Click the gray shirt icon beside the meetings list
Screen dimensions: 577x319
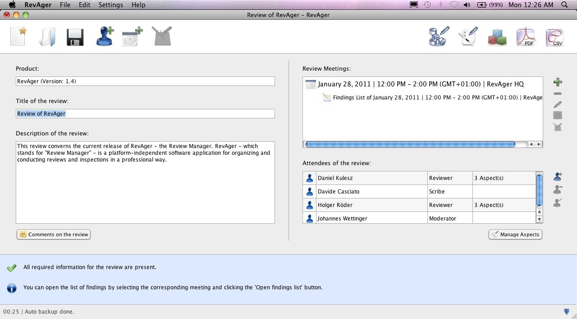coord(558,127)
